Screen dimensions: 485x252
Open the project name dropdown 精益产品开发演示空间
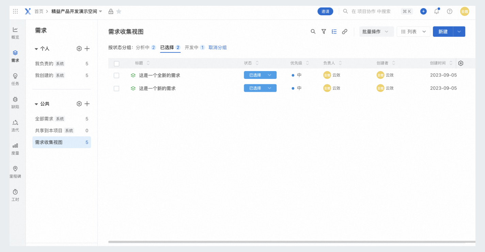click(77, 11)
